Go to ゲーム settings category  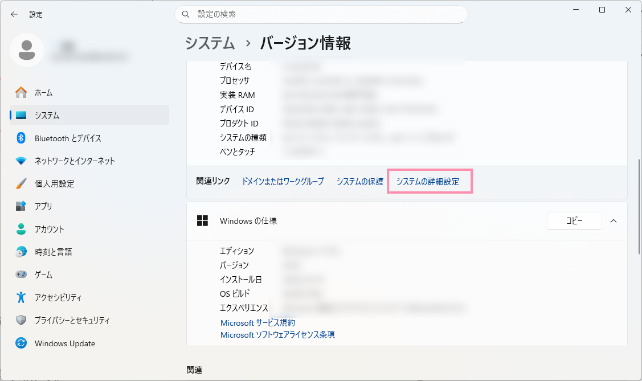[x=43, y=275]
